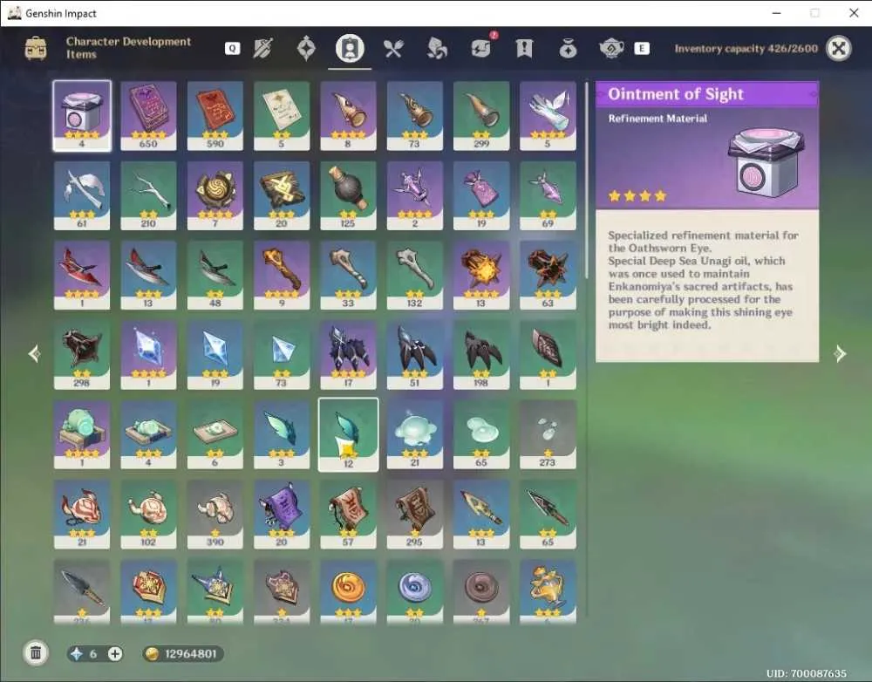Go to next page with right arrow
Viewport: 872px width, 682px height.
tap(841, 353)
